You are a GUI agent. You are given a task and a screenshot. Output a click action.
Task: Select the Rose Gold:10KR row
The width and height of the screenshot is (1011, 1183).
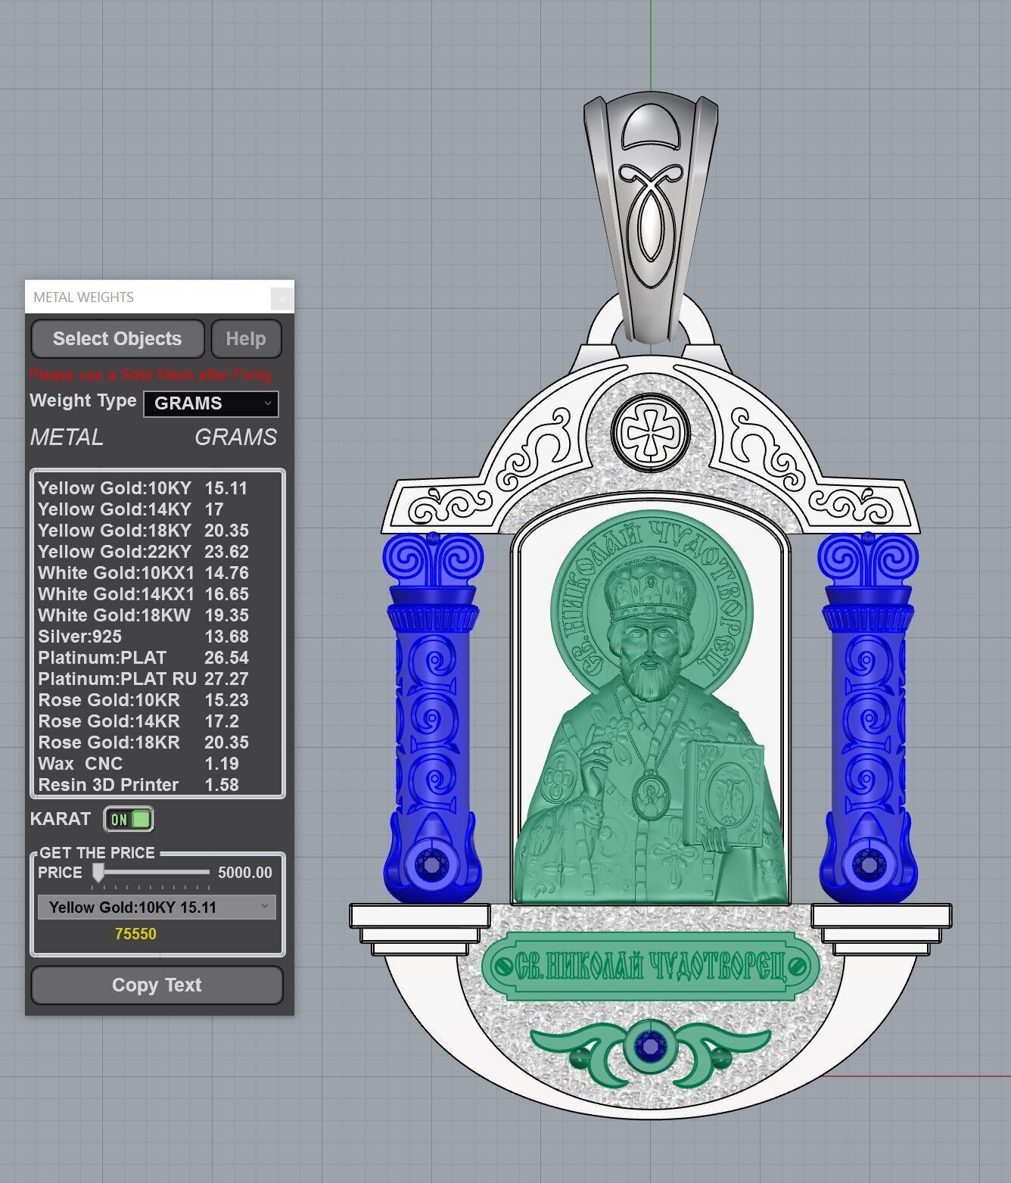(157, 700)
